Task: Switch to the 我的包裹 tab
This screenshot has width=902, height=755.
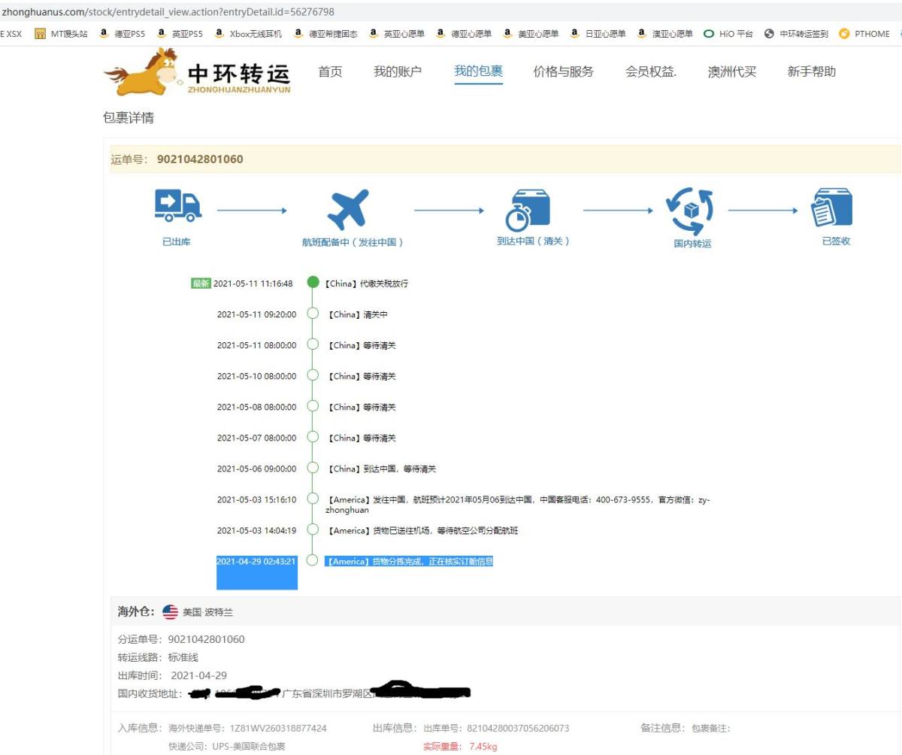Action: click(479, 71)
